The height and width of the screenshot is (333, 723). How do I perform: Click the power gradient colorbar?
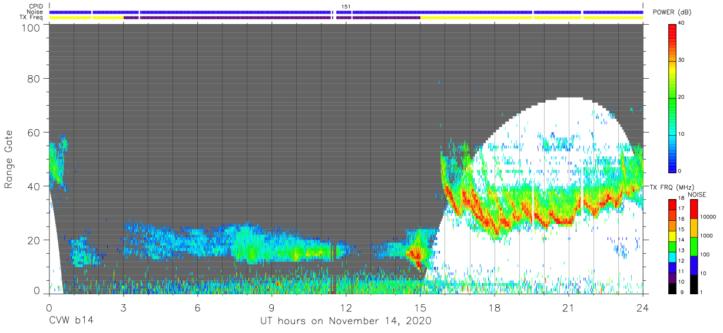click(672, 97)
